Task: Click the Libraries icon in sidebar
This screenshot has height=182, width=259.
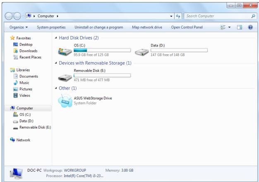Action: pos(12,70)
